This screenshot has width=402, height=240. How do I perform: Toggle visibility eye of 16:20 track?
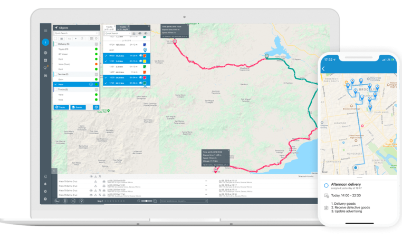(x=140, y=77)
